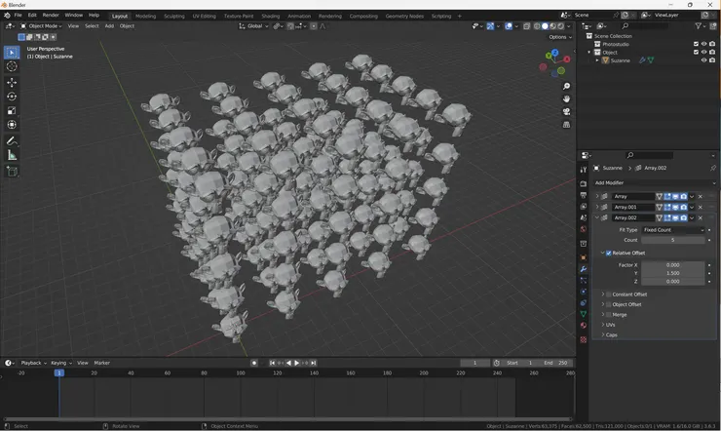The height and width of the screenshot is (431, 721).
Task: Open the Modifier properties wrench tab
Action: click(584, 268)
